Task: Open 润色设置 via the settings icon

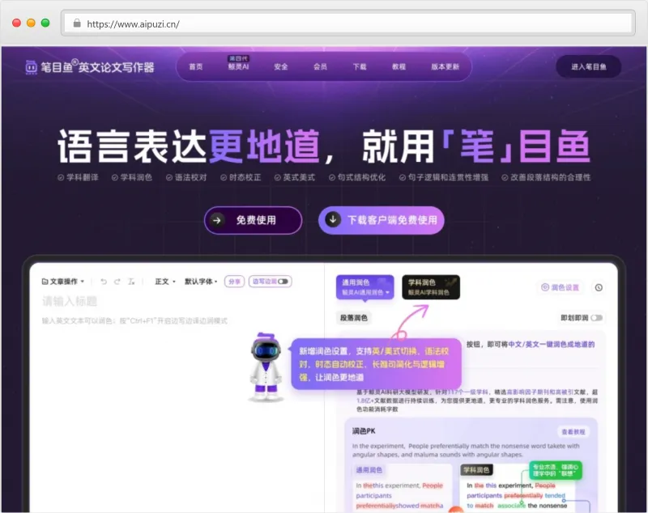Action: 544,287
